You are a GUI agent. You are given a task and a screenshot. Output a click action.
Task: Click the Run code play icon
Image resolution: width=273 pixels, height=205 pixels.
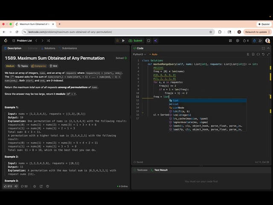[124, 41]
